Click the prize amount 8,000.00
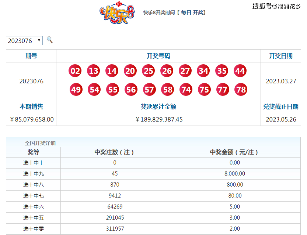 click(235, 174)
